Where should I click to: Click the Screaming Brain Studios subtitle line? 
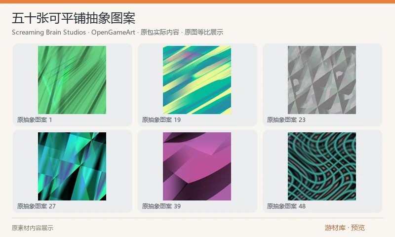pyautogui.click(x=118, y=32)
